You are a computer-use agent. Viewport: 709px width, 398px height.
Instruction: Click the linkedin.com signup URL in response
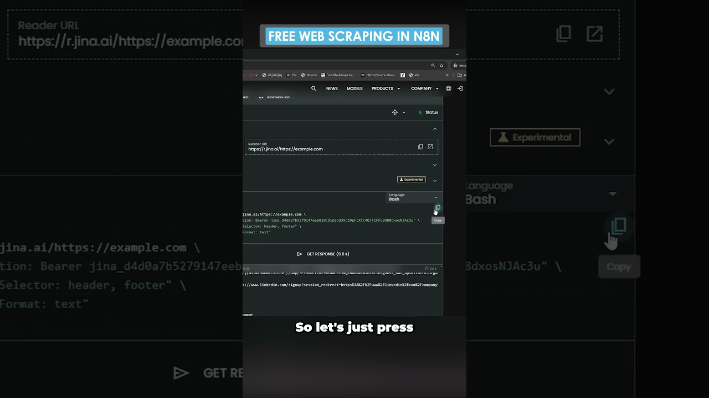340,285
